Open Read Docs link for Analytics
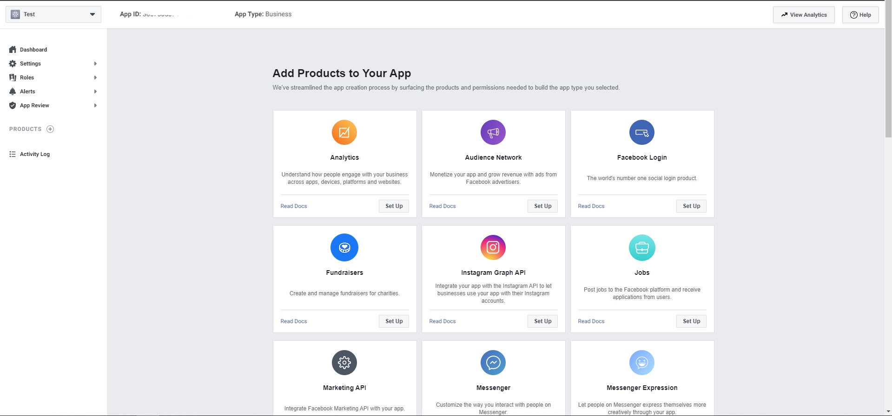This screenshot has width=892, height=416. point(294,206)
